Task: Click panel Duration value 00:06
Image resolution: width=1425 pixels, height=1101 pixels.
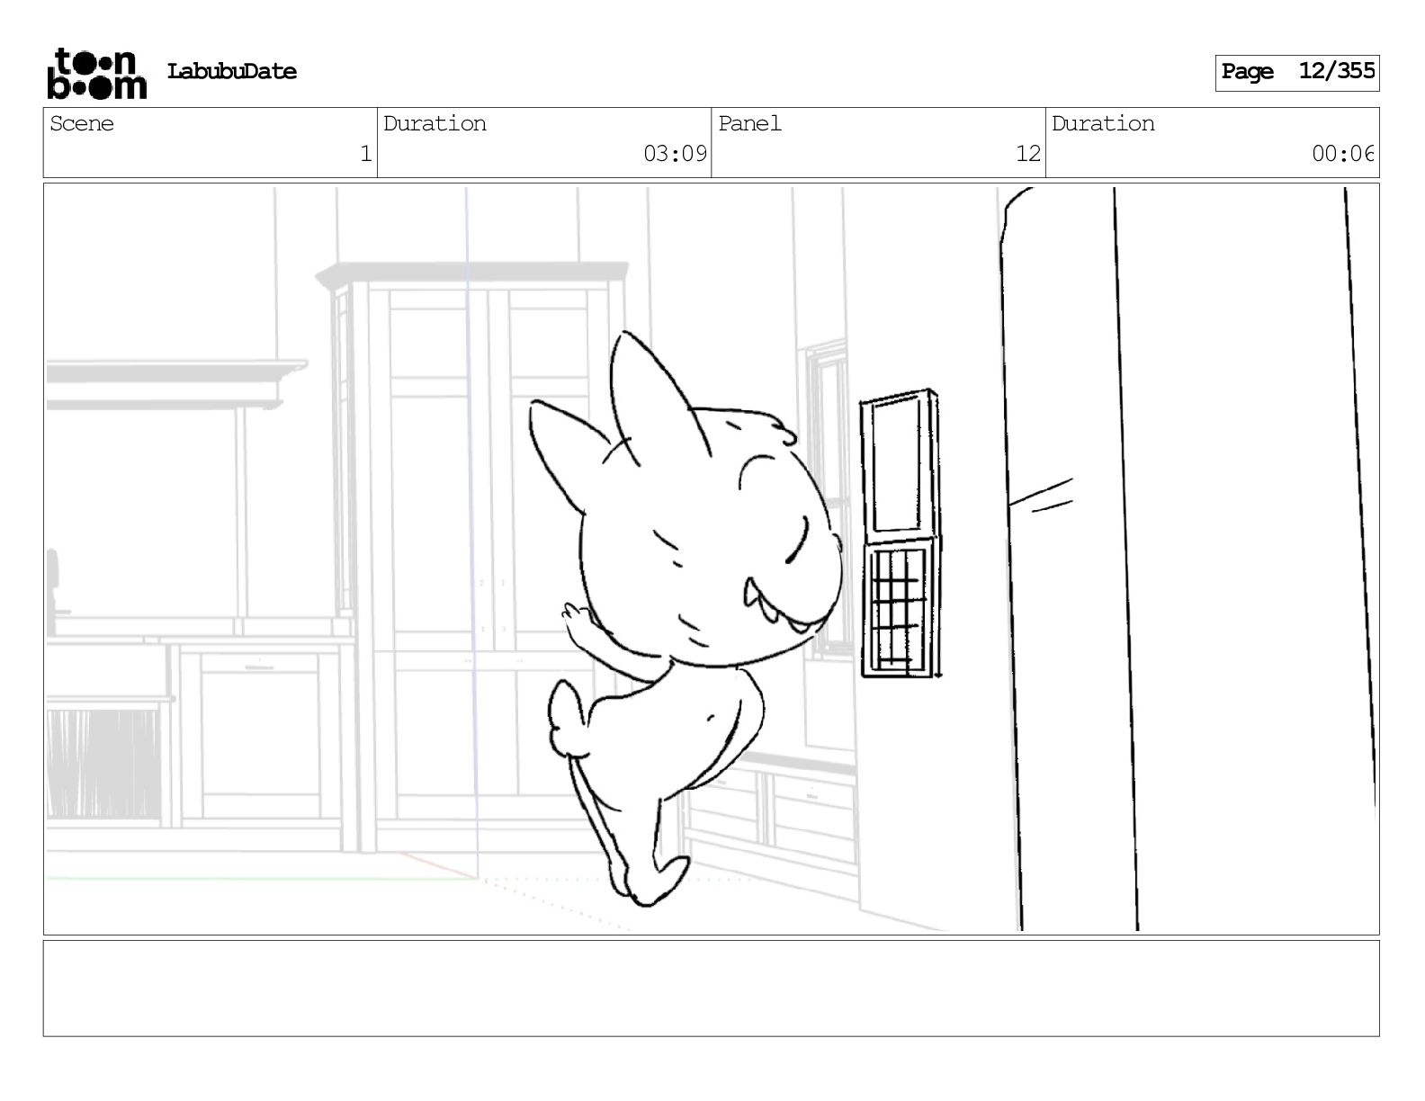Action: point(1343,154)
